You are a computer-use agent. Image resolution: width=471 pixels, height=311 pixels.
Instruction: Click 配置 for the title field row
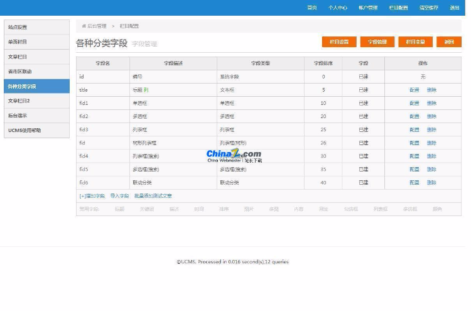pos(414,90)
